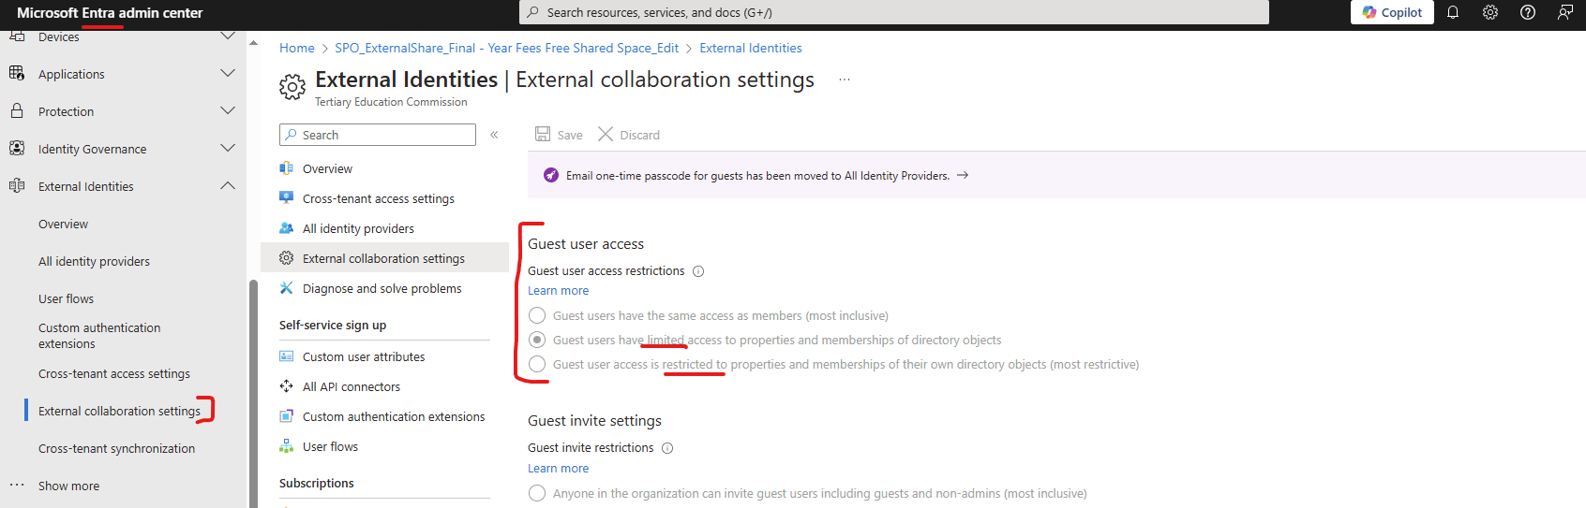1586x508 pixels.
Task: Collapse the External Identities section chevron
Action: click(x=228, y=185)
